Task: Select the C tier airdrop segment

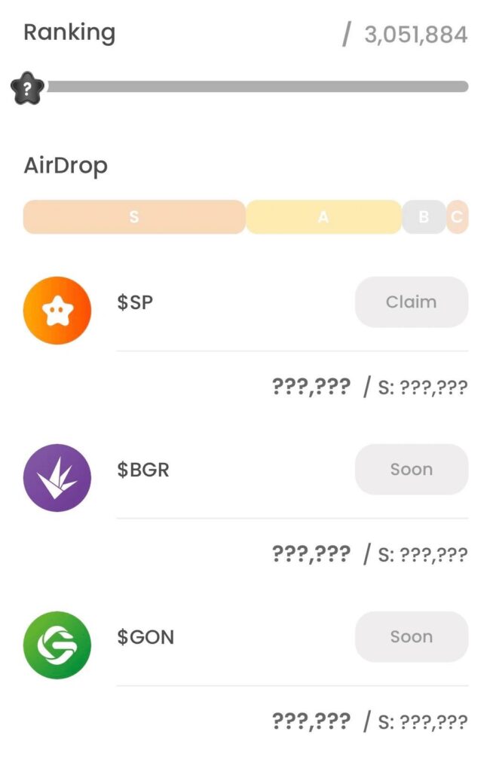Action: pos(457,216)
